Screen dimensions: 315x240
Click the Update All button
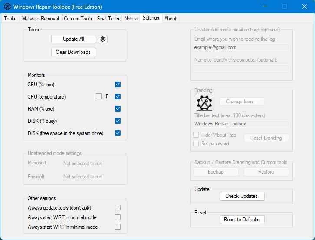[73, 39]
